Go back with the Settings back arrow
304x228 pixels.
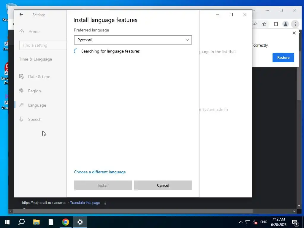coord(21,15)
